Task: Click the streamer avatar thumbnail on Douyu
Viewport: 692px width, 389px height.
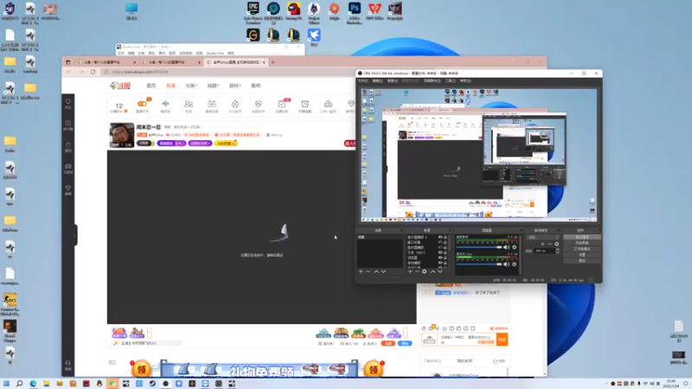Action: point(122,136)
